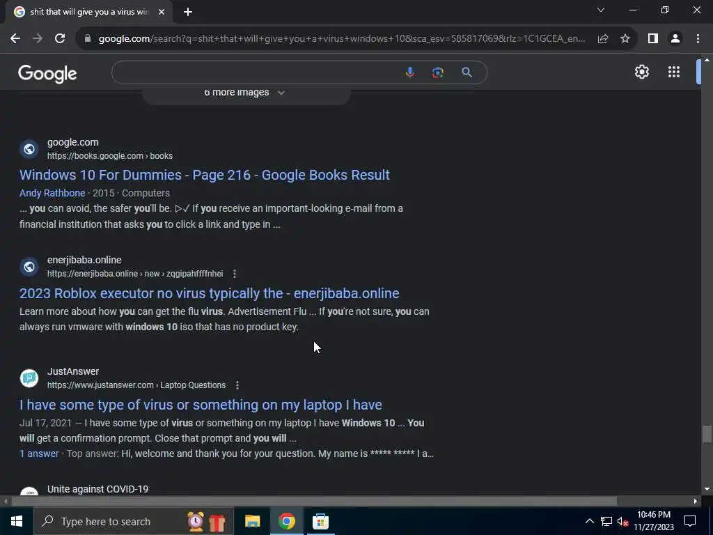Click the horizontal scrollbar right arrow
Image resolution: width=713 pixels, height=535 pixels.
(696, 502)
